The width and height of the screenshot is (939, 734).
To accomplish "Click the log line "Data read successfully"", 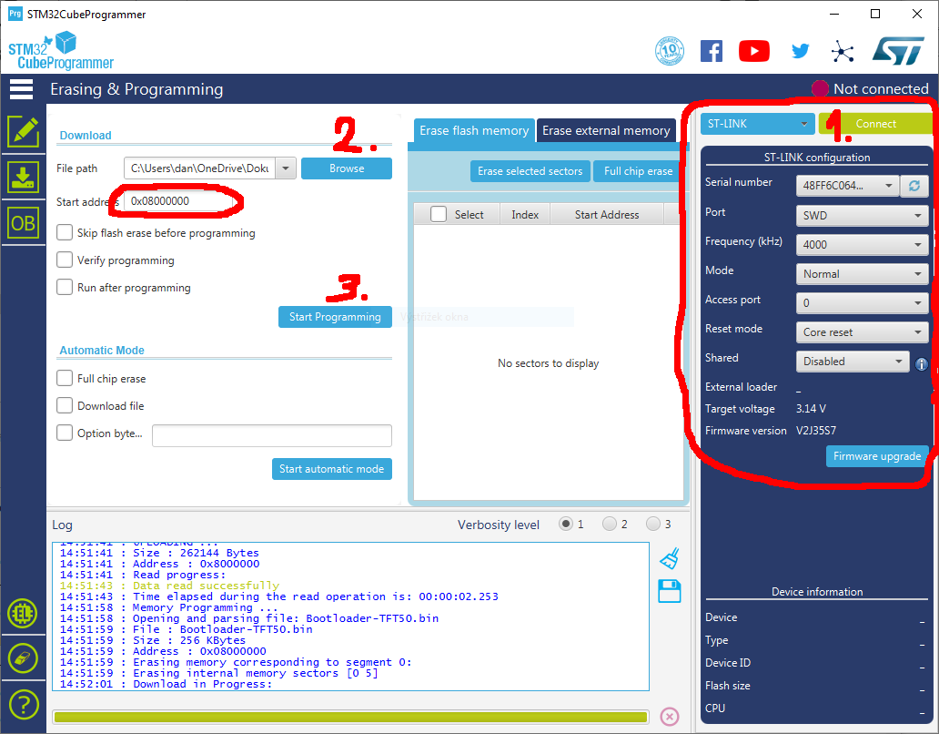I will (x=206, y=586).
